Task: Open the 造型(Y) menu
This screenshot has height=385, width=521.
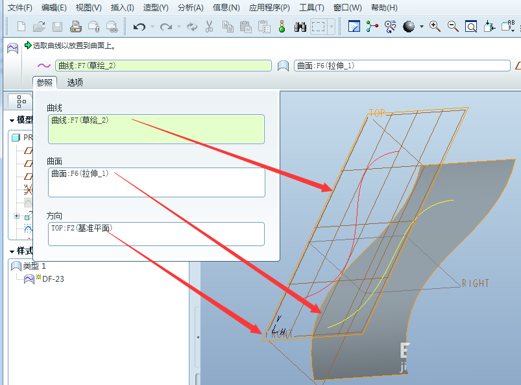Action: (156, 8)
